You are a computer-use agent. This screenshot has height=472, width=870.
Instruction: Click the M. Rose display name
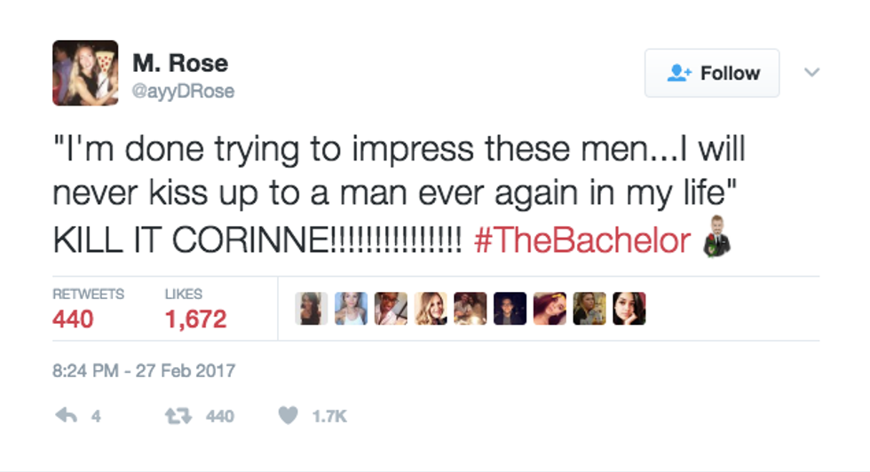coord(180,64)
